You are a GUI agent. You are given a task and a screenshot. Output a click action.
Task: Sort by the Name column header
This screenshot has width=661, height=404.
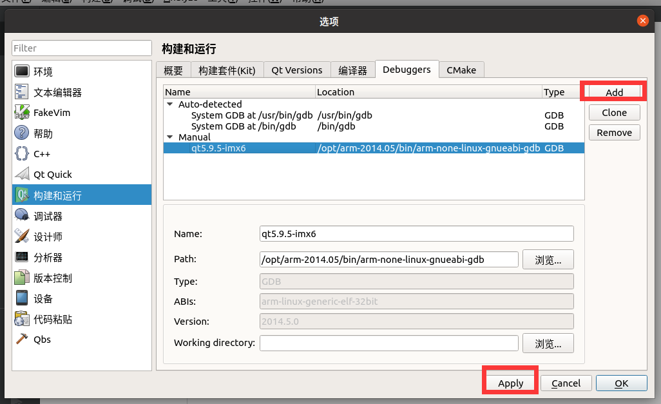point(239,92)
